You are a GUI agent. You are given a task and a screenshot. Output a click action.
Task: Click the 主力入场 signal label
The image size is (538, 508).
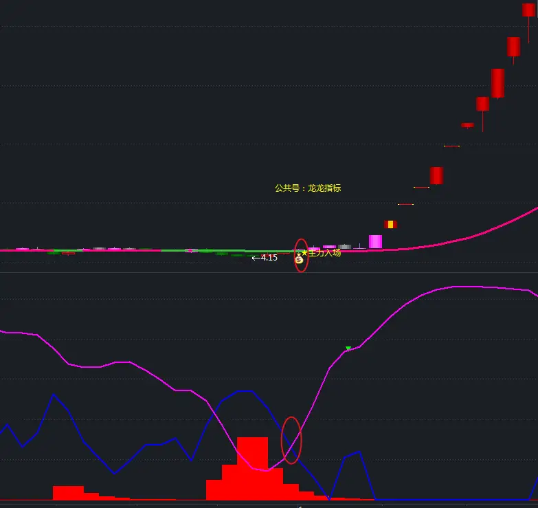point(324,253)
